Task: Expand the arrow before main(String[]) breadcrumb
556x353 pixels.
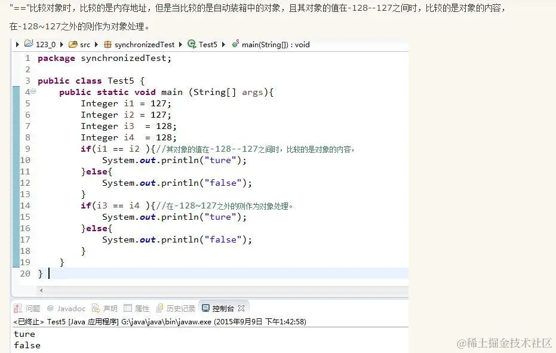Action: pyautogui.click(x=223, y=44)
